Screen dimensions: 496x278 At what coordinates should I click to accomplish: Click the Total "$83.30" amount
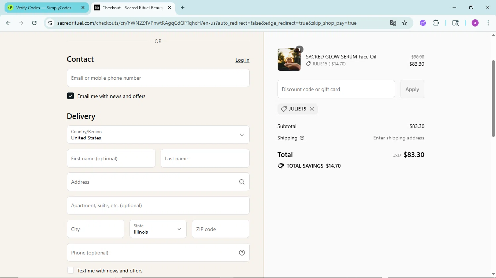414,155
